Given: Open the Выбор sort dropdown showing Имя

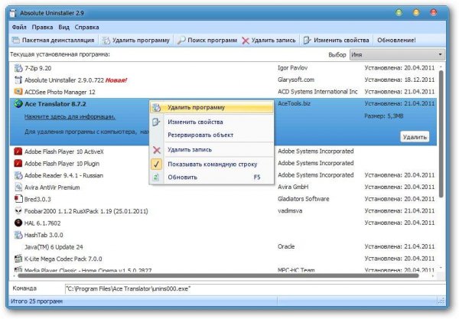Looking at the screenshot, I should coord(397,55).
